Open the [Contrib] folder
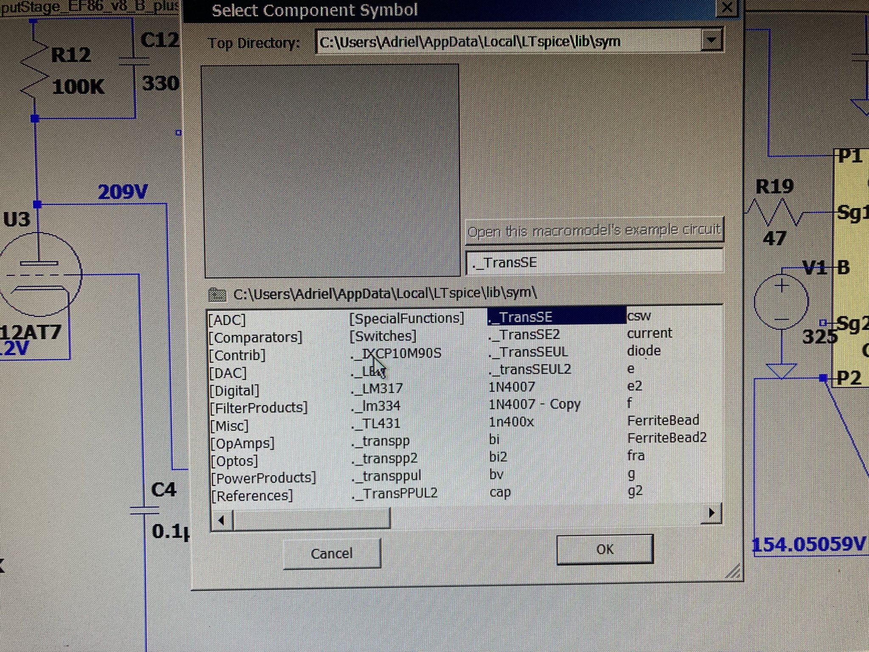Screen dimensions: 869x652 point(238,355)
